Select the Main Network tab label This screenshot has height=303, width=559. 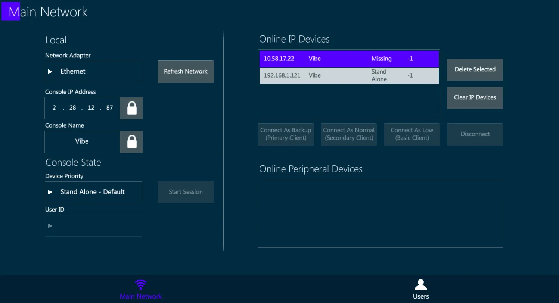click(141, 296)
